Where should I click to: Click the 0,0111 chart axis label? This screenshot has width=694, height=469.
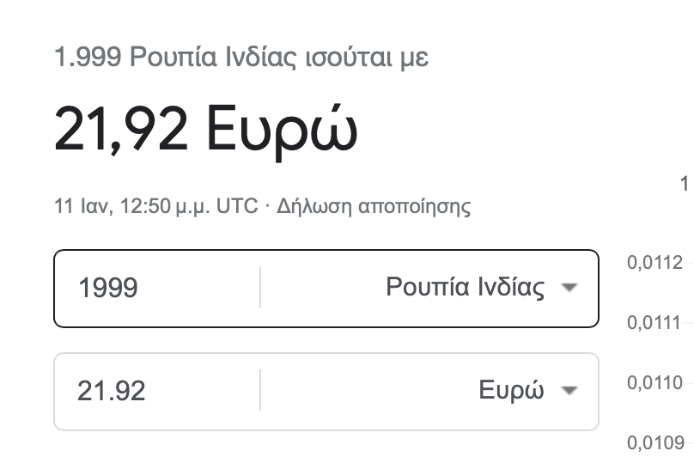click(x=654, y=323)
